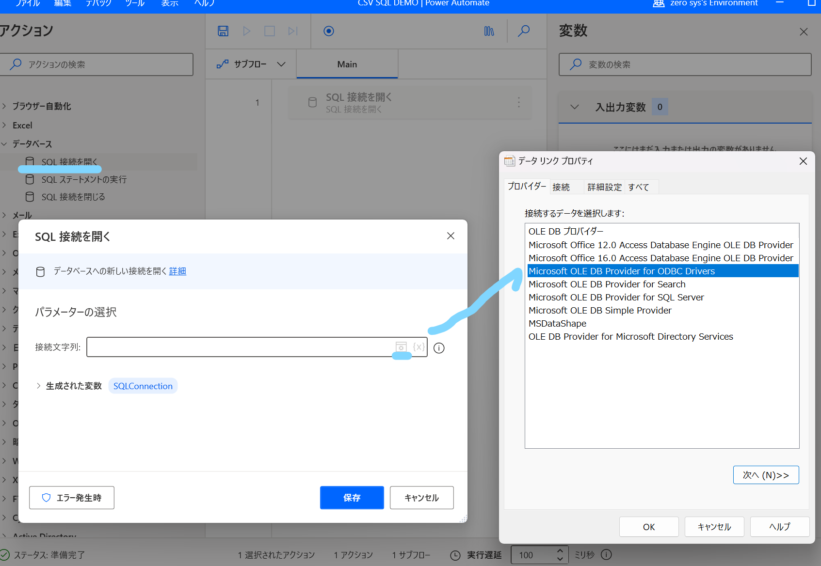The height and width of the screenshot is (566, 821).
Task: Open the UI elements library icon
Action: coord(489,31)
